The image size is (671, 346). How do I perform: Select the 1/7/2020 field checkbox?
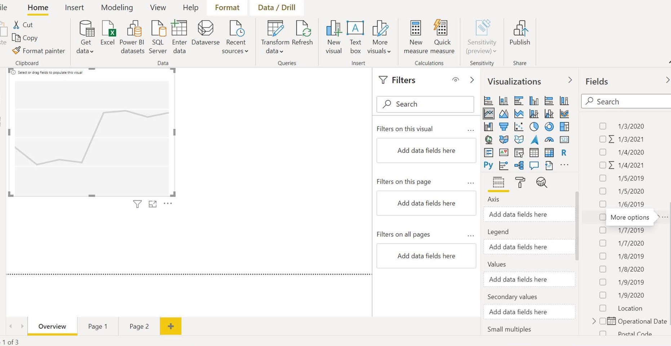[x=602, y=243]
